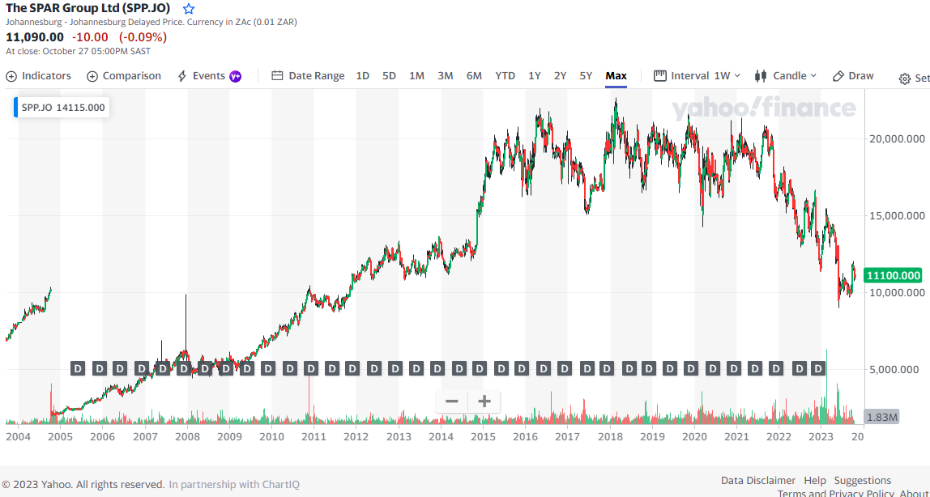The image size is (930, 497).
Task: Switch to the 5Y range
Action: [586, 76]
